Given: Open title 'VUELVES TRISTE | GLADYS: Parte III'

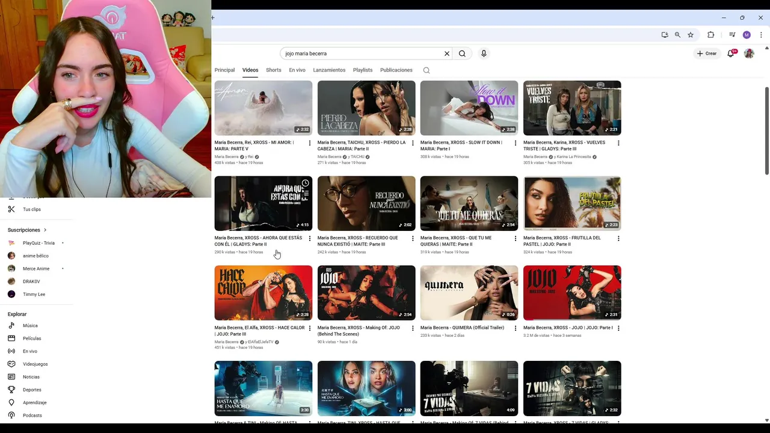Looking at the screenshot, I should (x=564, y=146).
